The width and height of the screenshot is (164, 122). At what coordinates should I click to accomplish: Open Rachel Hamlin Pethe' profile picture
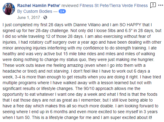pos(9,9)
